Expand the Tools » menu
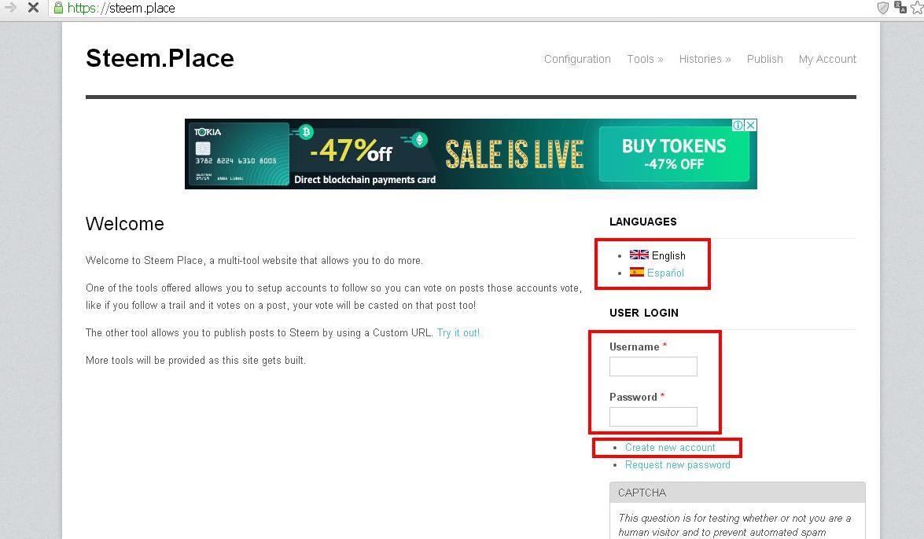Screen dimensions: 924x539 (645, 59)
